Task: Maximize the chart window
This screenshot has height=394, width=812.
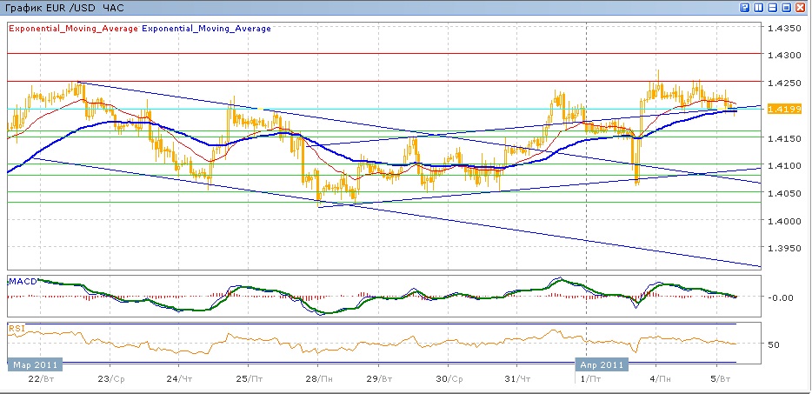Action: coord(787,7)
